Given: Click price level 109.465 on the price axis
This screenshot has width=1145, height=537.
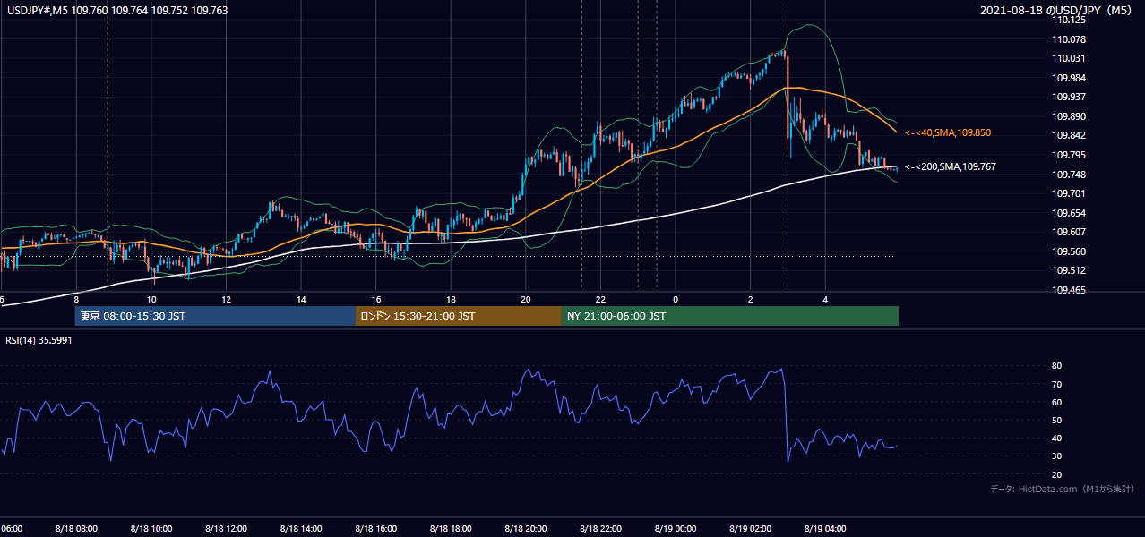Looking at the screenshot, I should (x=1070, y=290).
